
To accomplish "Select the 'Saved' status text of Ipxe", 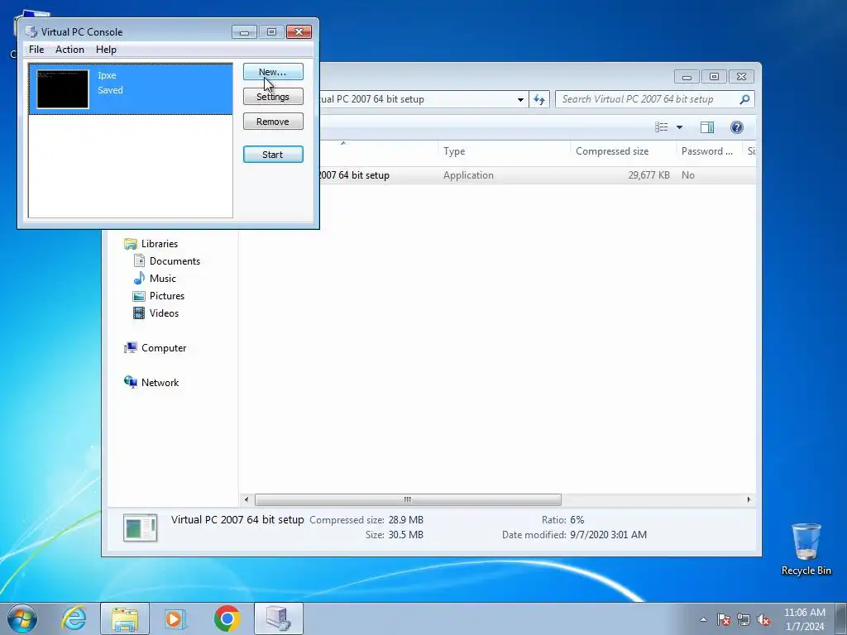I will [x=110, y=90].
